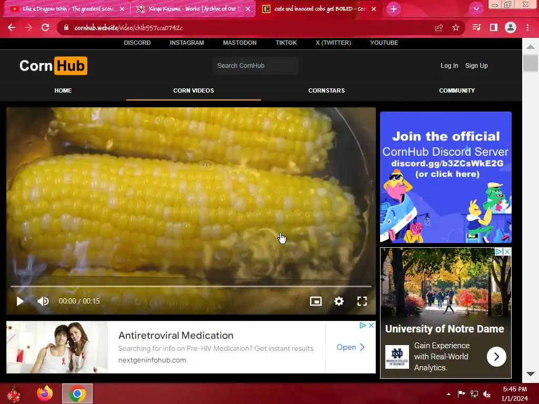Select the CORN VIDEOS nav tab
The image size is (539, 404).
(x=194, y=90)
